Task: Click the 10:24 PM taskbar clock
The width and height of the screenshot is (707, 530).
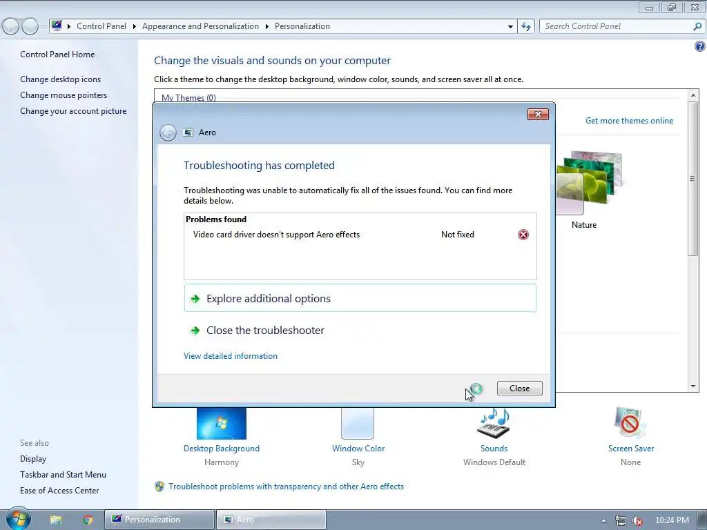Action: tap(672, 520)
